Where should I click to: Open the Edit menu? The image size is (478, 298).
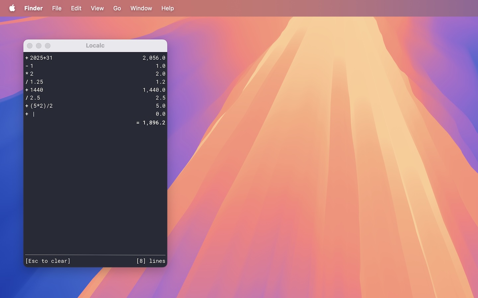(x=76, y=8)
